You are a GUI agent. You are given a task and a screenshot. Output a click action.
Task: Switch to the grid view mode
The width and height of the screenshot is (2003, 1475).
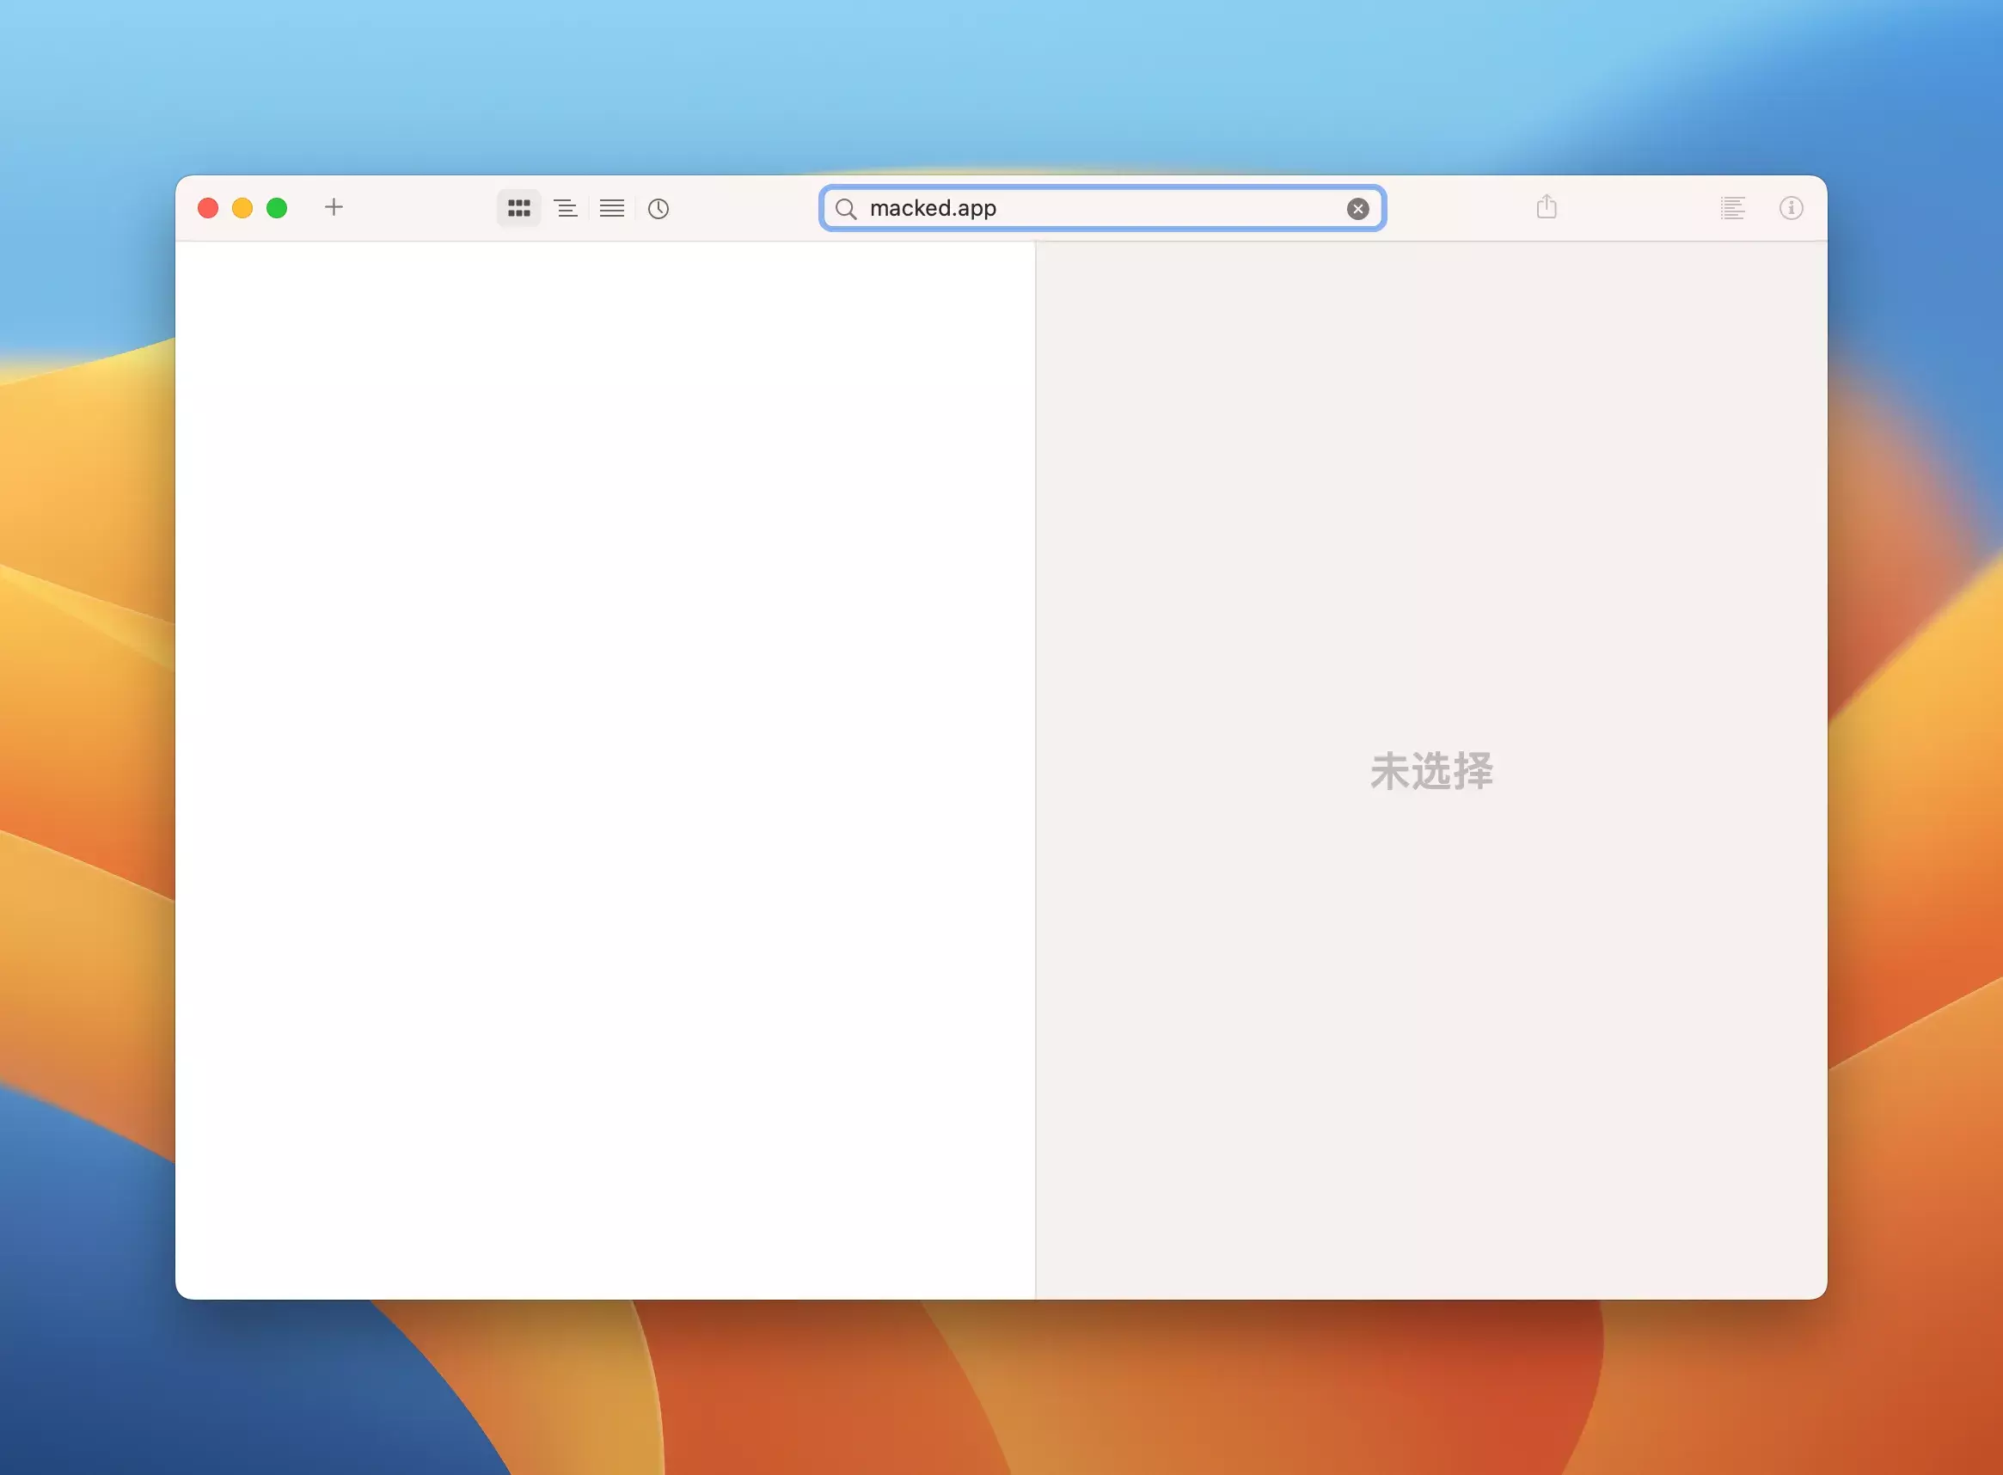(x=519, y=208)
